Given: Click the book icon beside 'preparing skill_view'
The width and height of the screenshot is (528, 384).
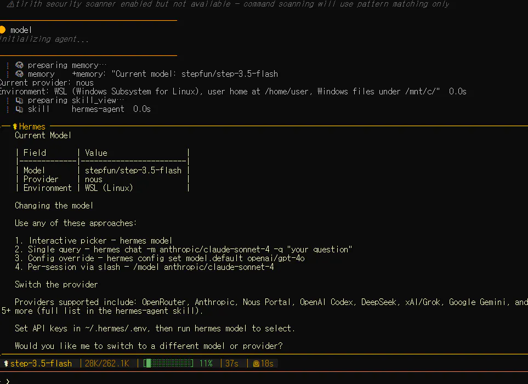Looking at the screenshot, I should pyautogui.click(x=20, y=100).
